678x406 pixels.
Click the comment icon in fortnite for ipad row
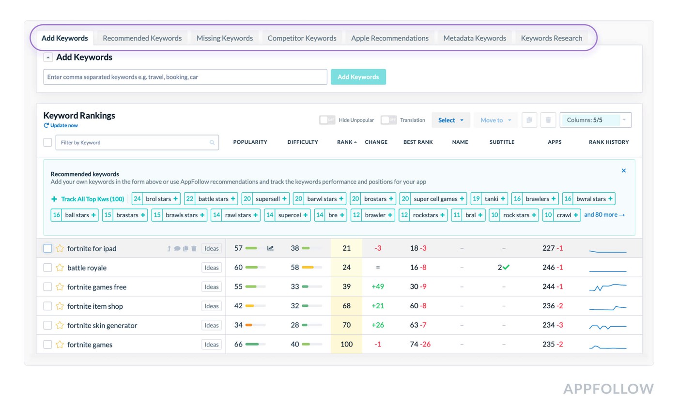click(x=177, y=249)
